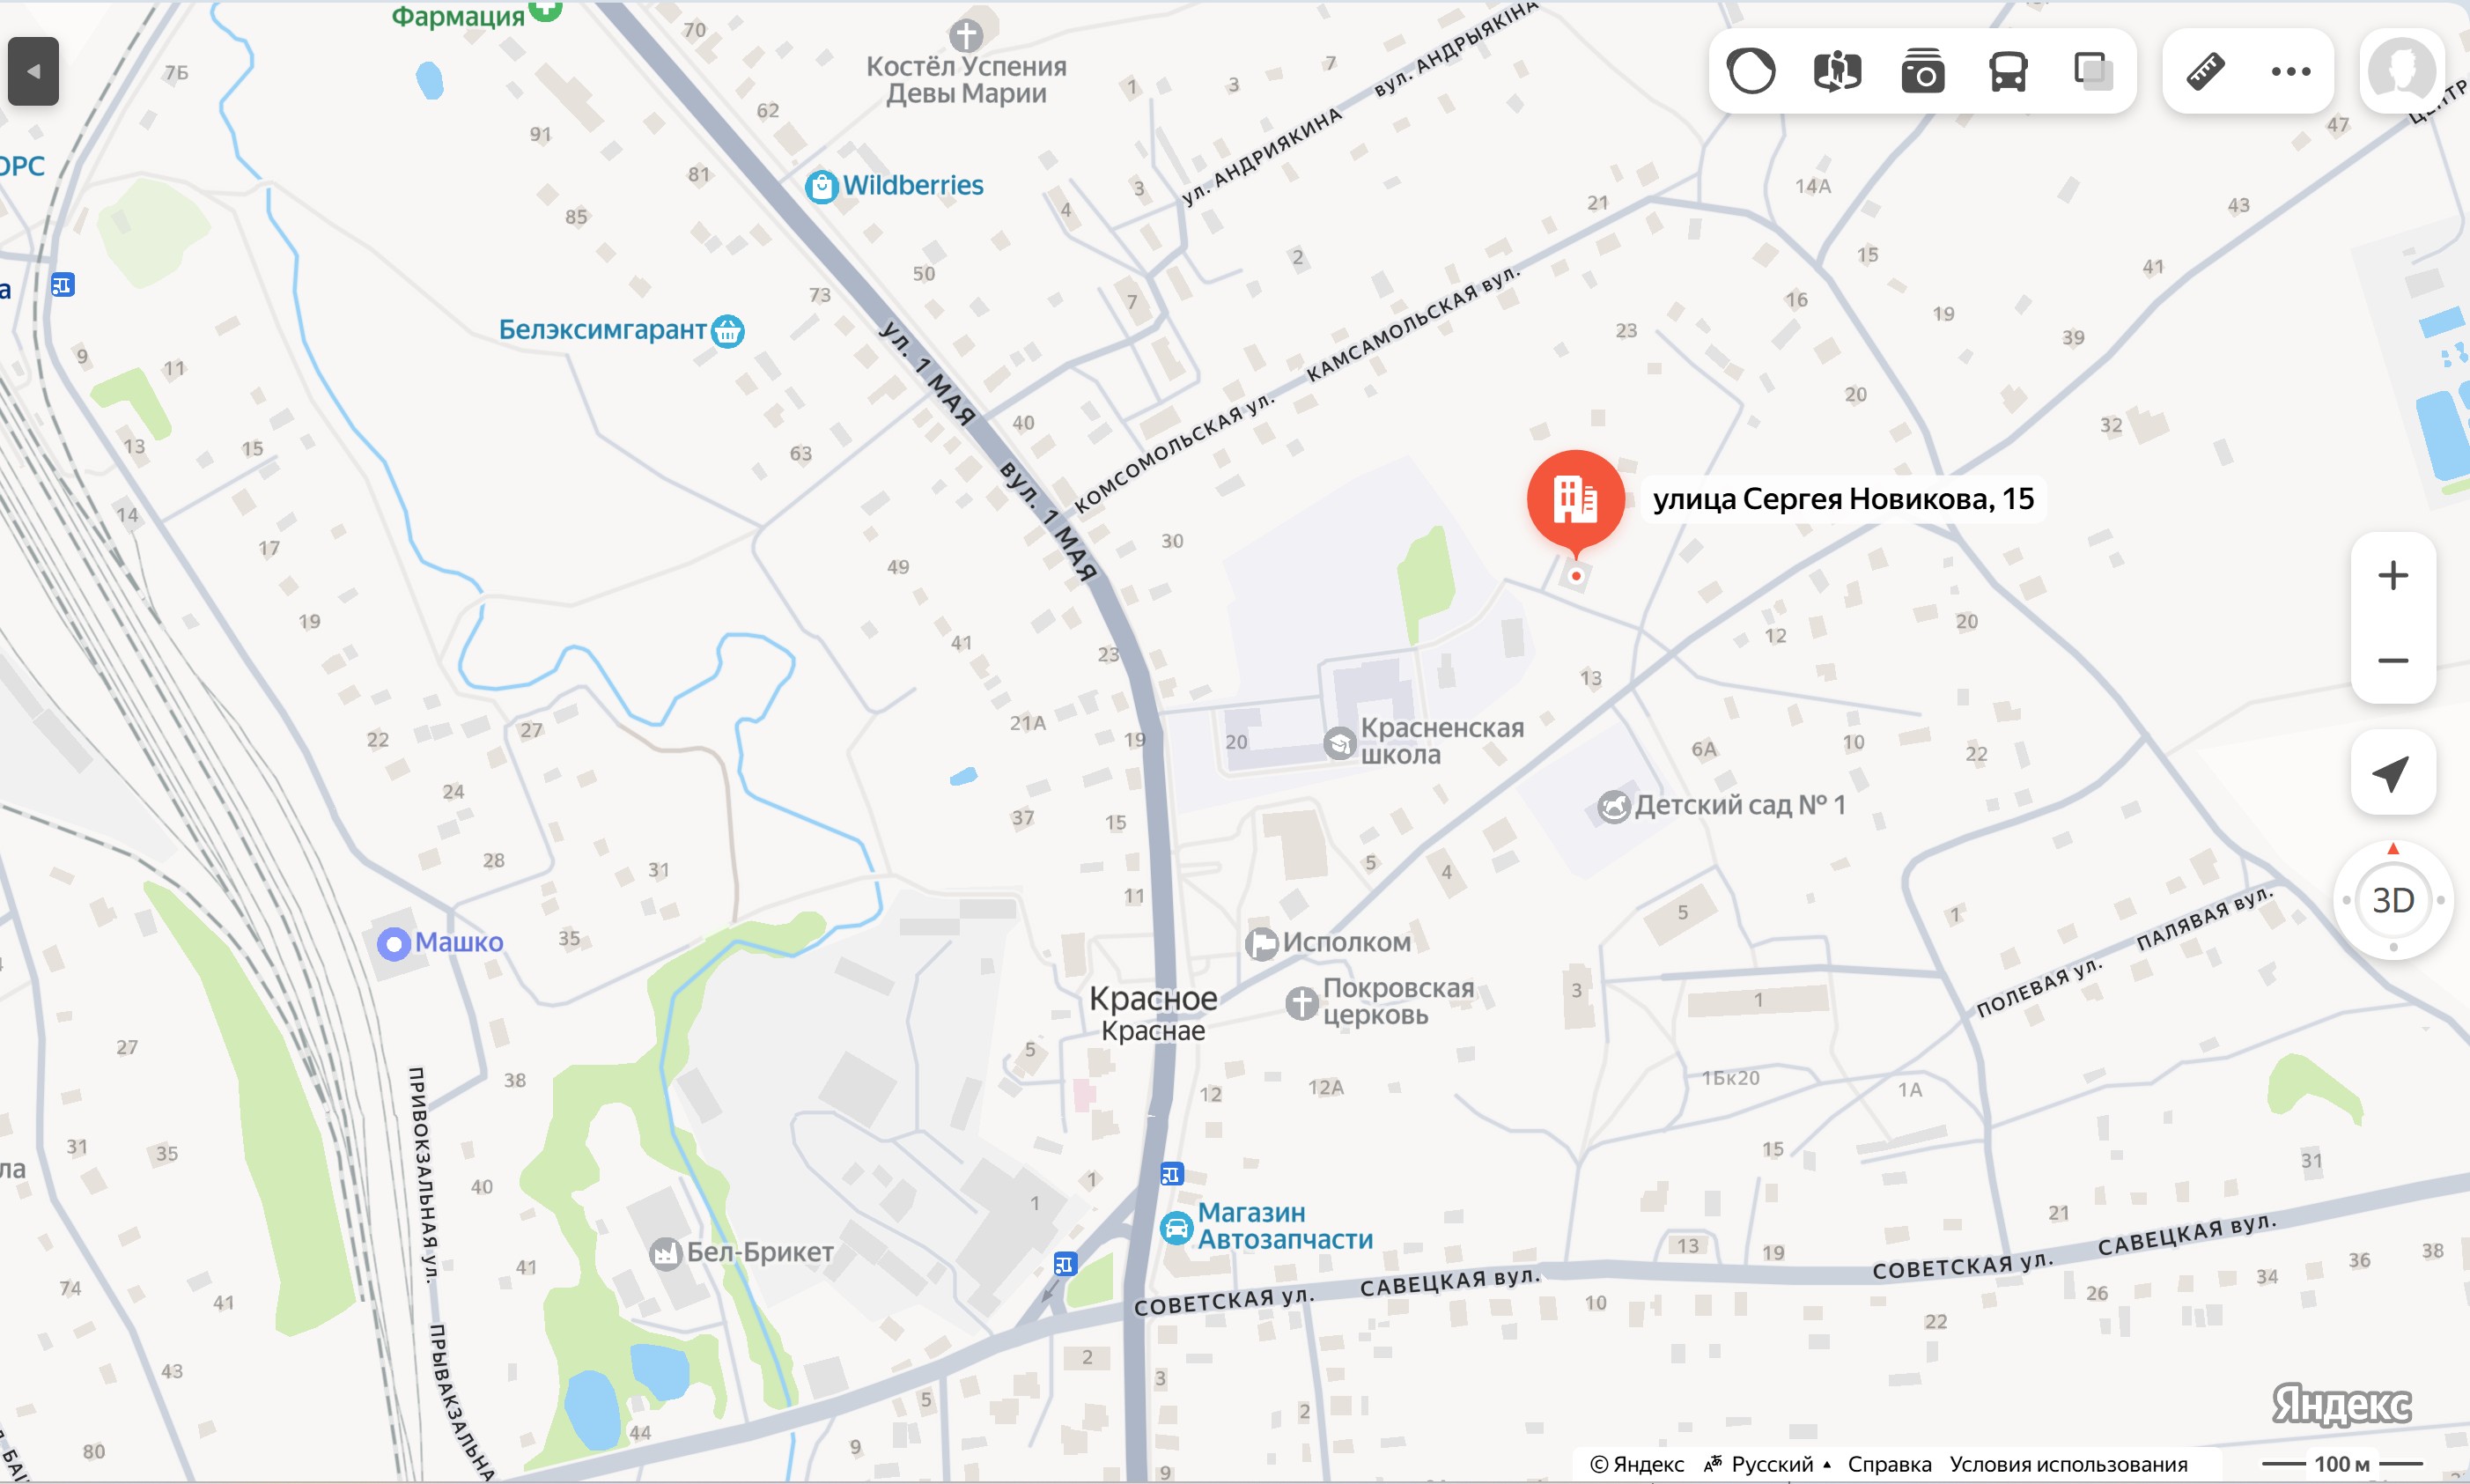Select the ruler distance tool
Image resolution: width=2470 pixels, height=1484 pixels.
coord(2205,72)
